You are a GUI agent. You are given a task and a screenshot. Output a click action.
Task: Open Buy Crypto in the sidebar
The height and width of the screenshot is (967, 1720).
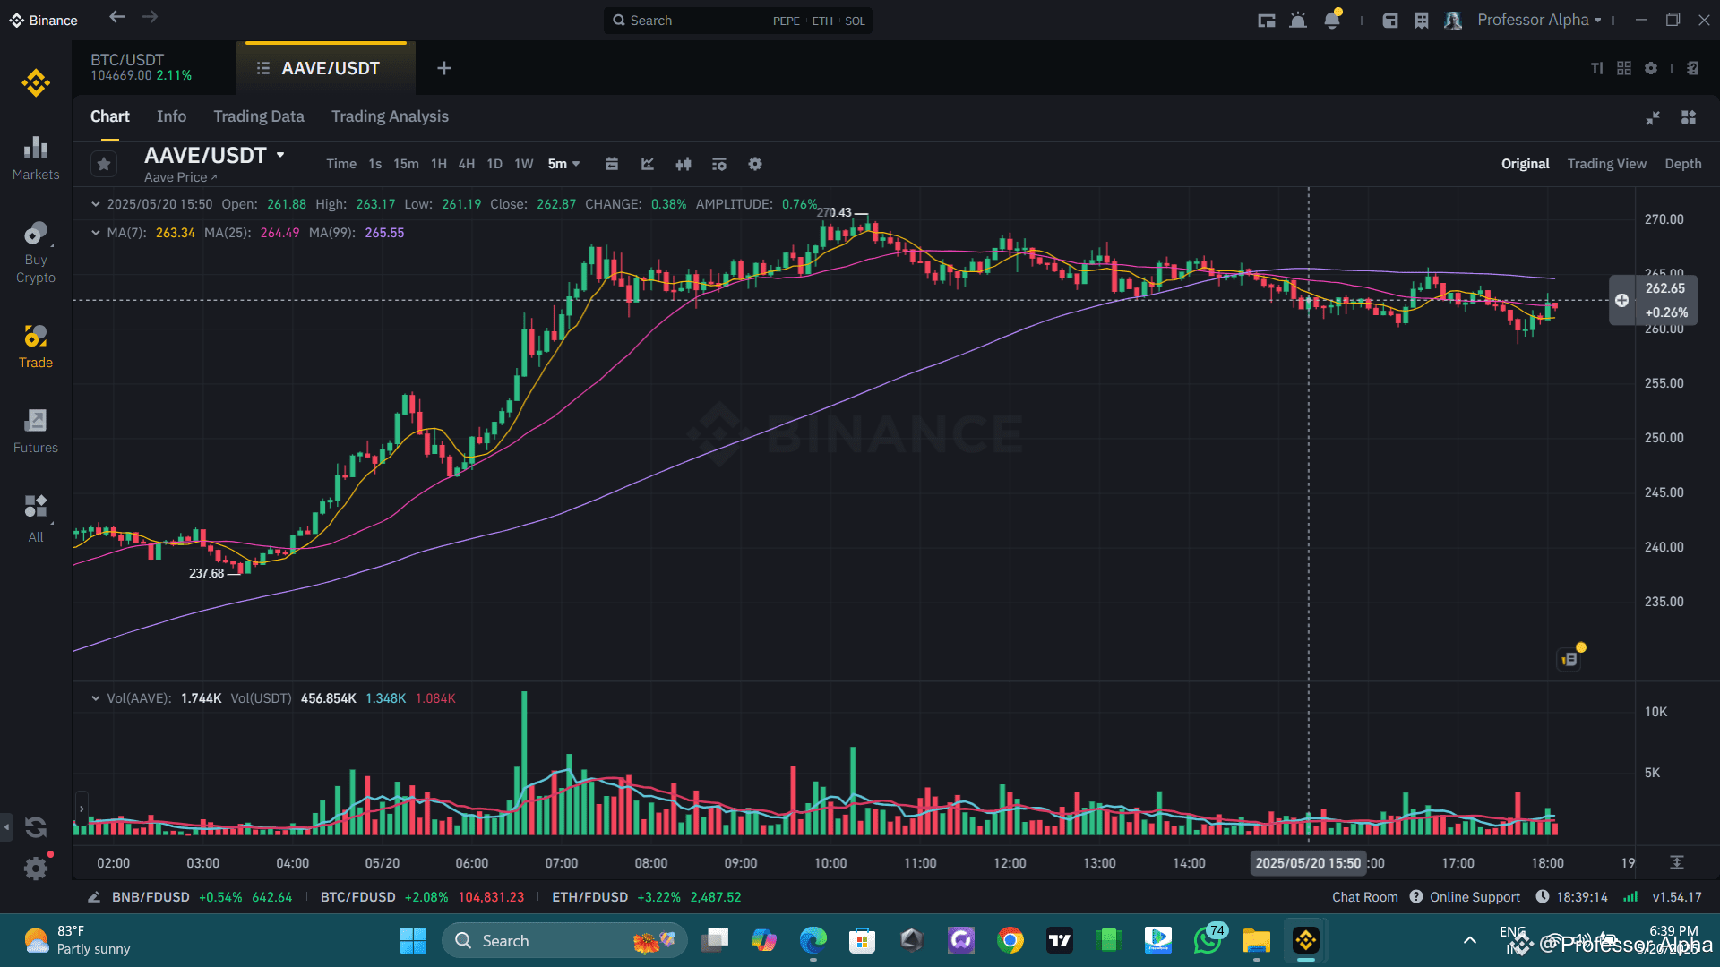pos(36,252)
